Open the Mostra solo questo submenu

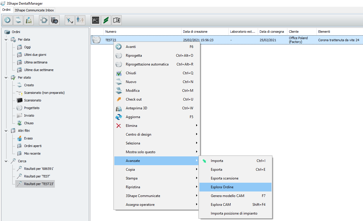coord(157,152)
